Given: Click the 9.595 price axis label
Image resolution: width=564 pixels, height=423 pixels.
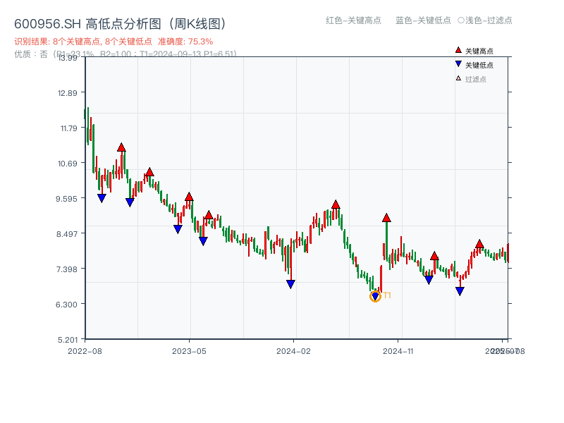Looking at the screenshot, I should pos(66,199).
